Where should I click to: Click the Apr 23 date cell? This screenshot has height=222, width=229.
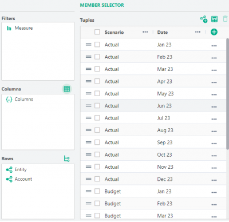point(164,81)
